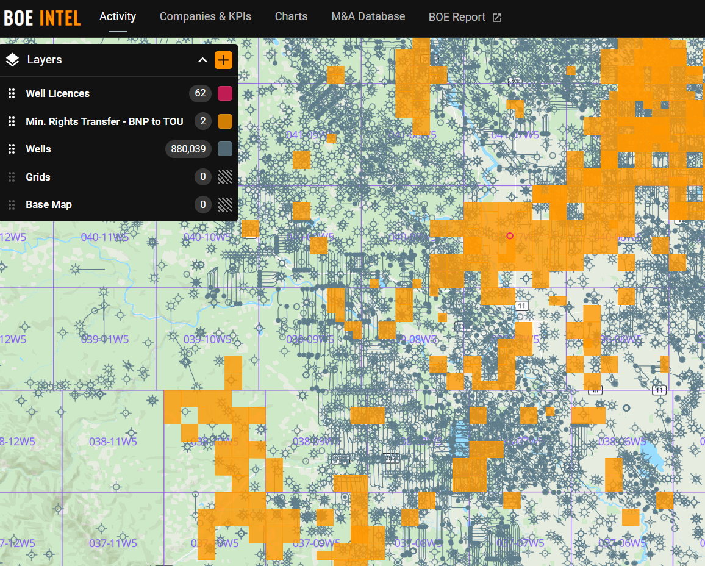Click the Wells layer drag handle
705x566 pixels.
[x=12, y=149]
